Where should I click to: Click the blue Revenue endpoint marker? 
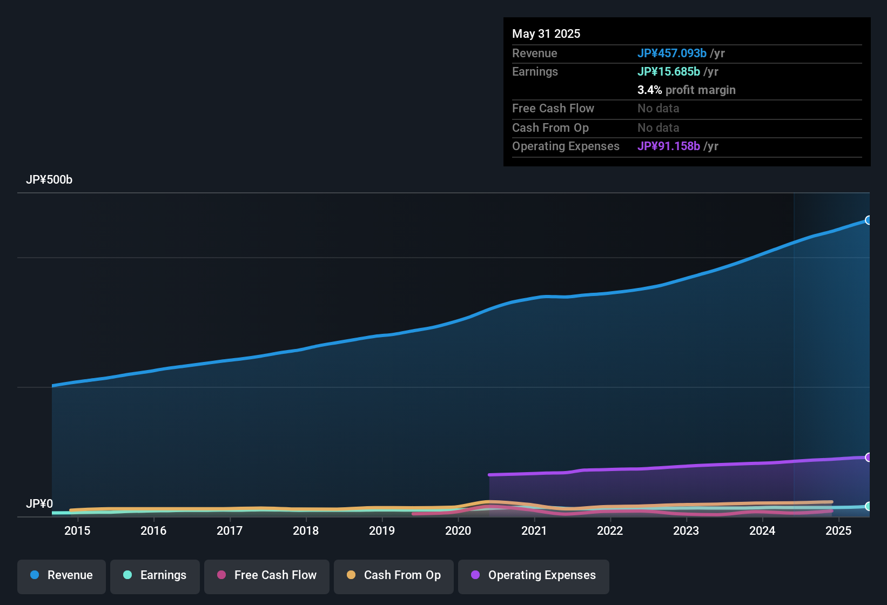(869, 220)
